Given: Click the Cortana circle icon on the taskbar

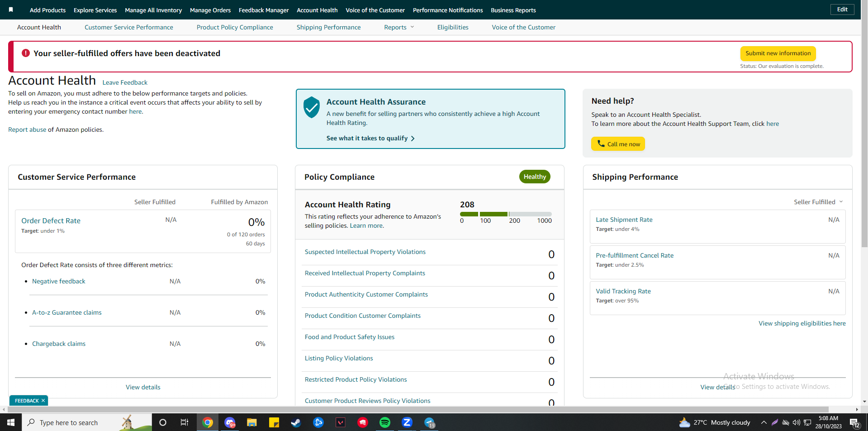Looking at the screenshot, I should pyautogui.click(x=163, y=422).
